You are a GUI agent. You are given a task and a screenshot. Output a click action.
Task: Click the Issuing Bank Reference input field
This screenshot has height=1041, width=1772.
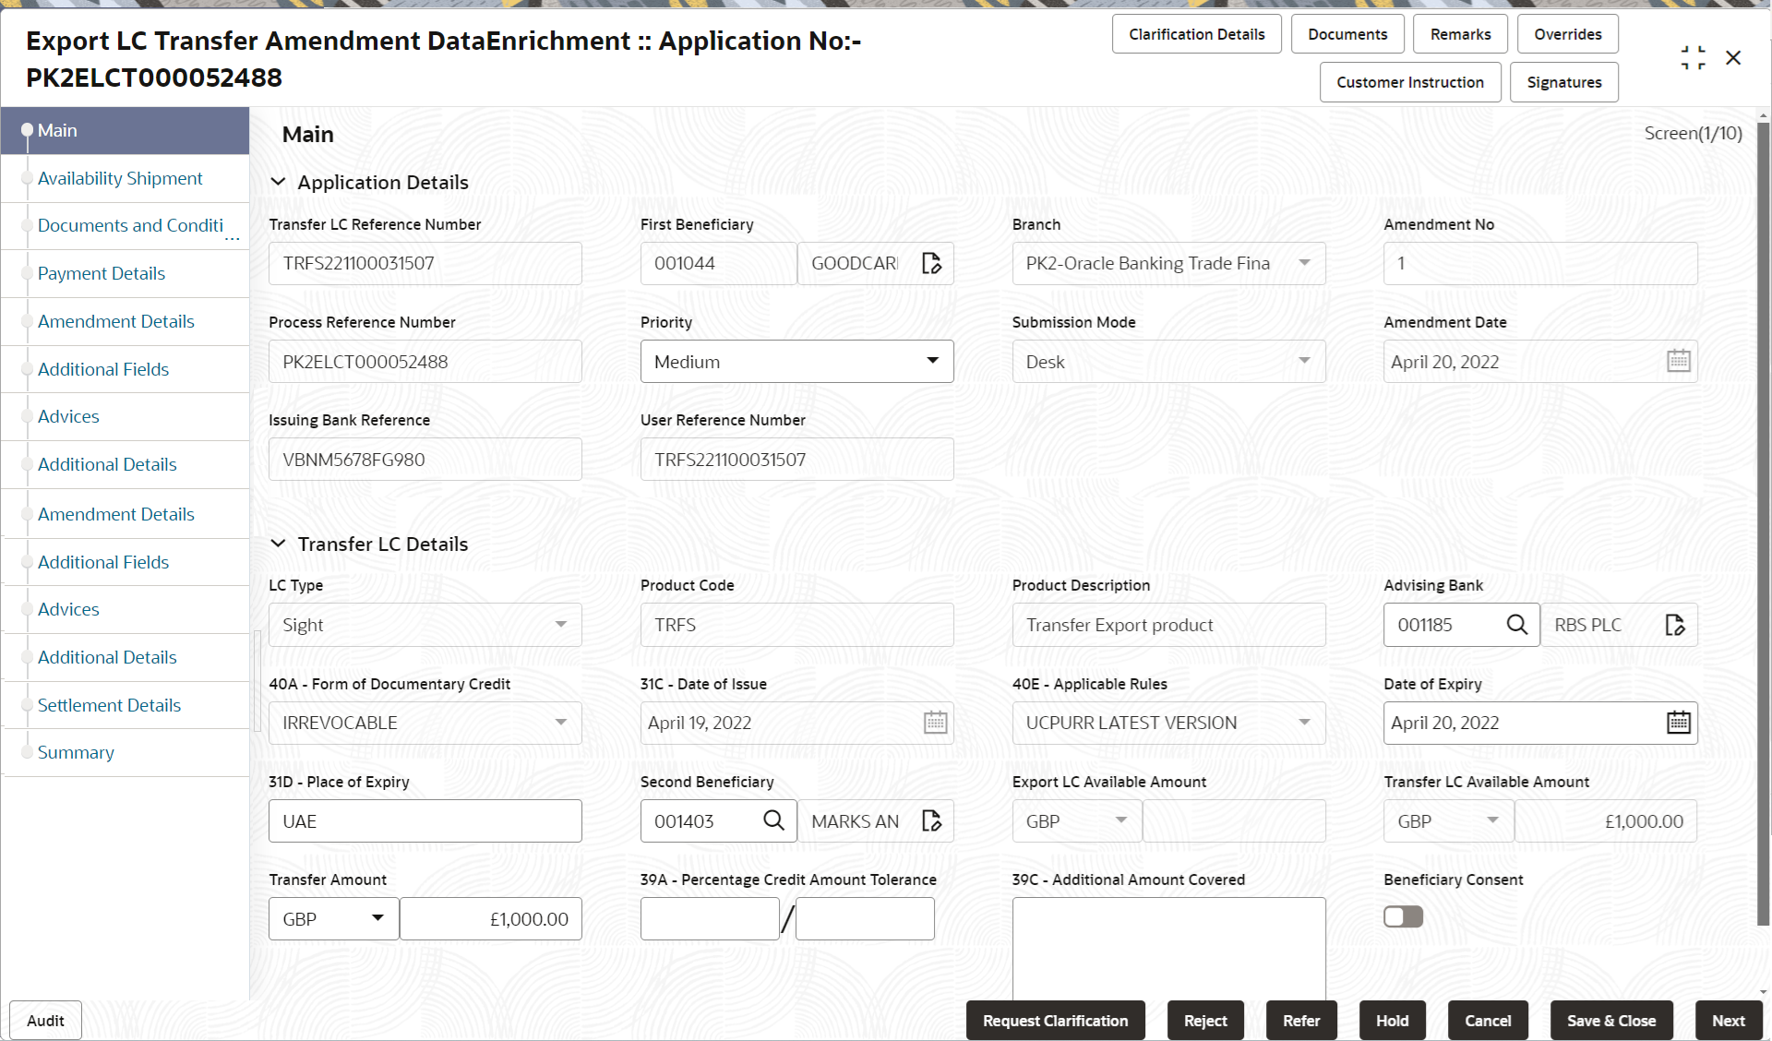(x=425, y=459)
